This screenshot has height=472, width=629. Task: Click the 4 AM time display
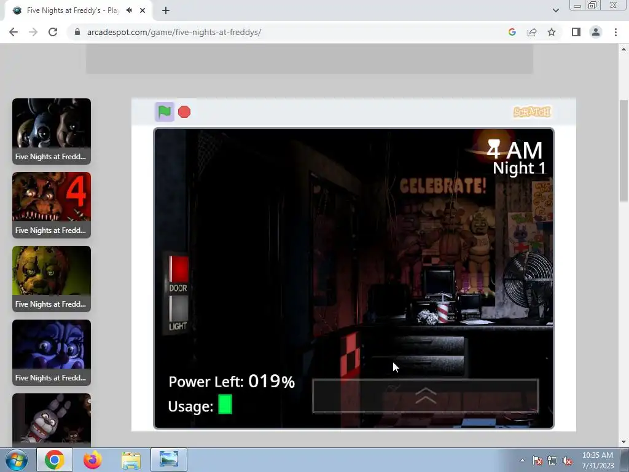click(514, 151)
